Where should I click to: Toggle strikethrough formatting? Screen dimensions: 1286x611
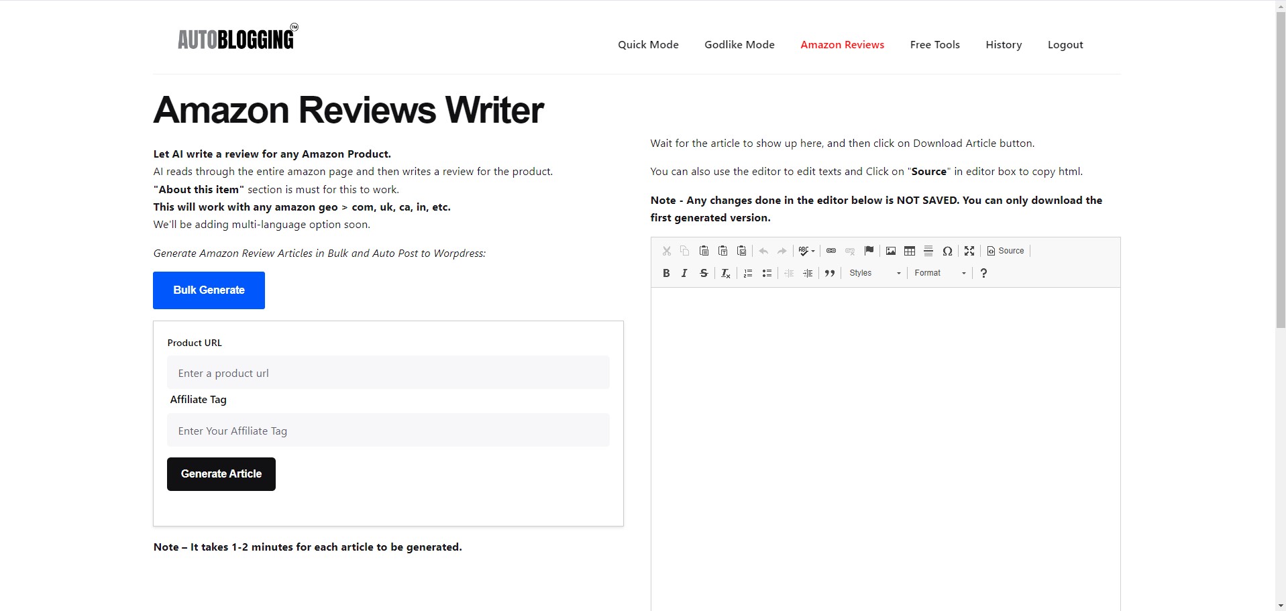click(704, 273)
